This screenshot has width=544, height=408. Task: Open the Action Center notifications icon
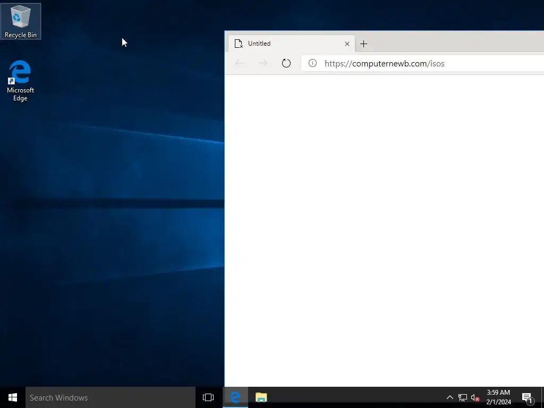(528, 397)
